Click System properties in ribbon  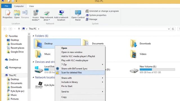tap(96, 15)
